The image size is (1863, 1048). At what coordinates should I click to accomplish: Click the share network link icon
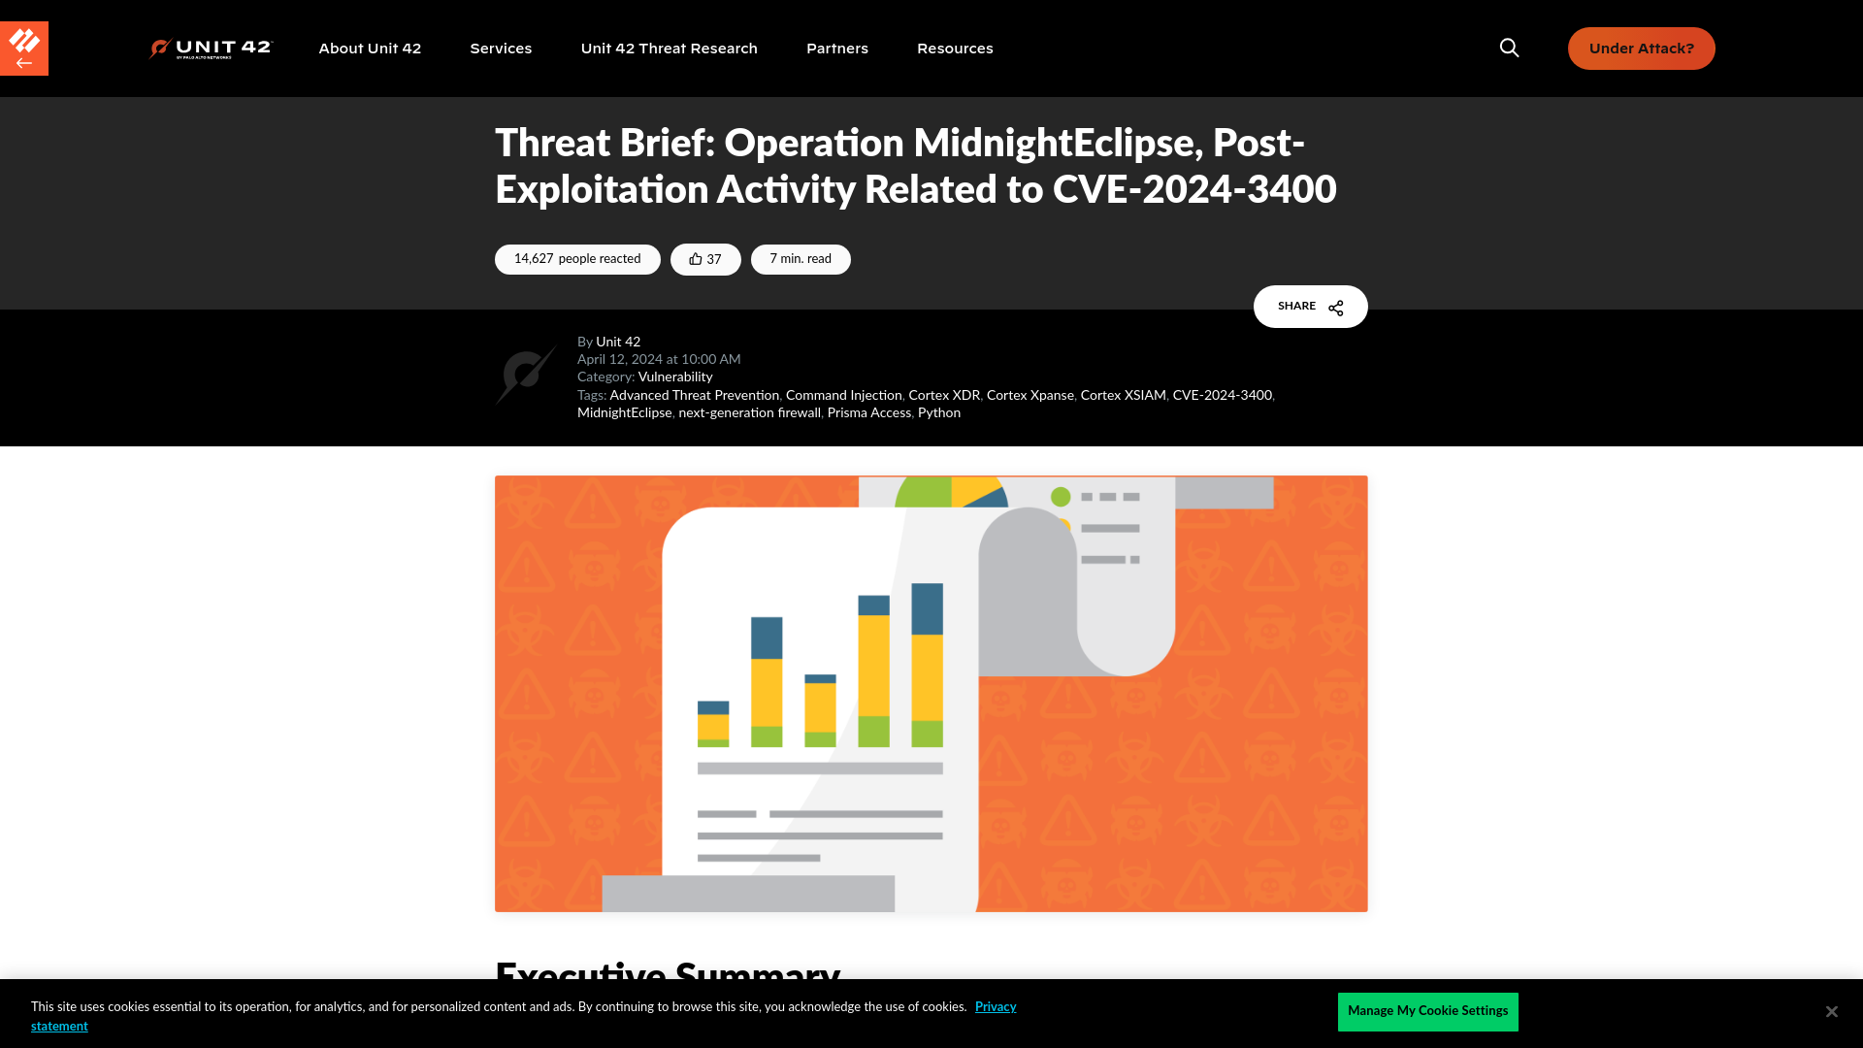1336,306
